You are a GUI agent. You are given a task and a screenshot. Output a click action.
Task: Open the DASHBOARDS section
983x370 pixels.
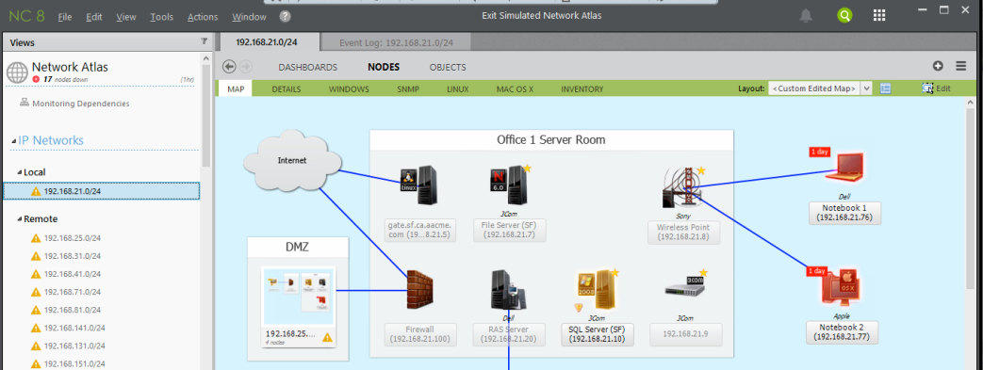[308, 67]
